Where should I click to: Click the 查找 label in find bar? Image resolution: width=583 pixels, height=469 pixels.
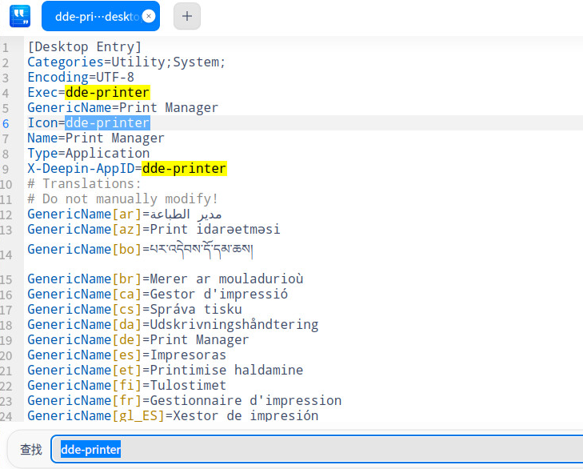click(31, 449)
